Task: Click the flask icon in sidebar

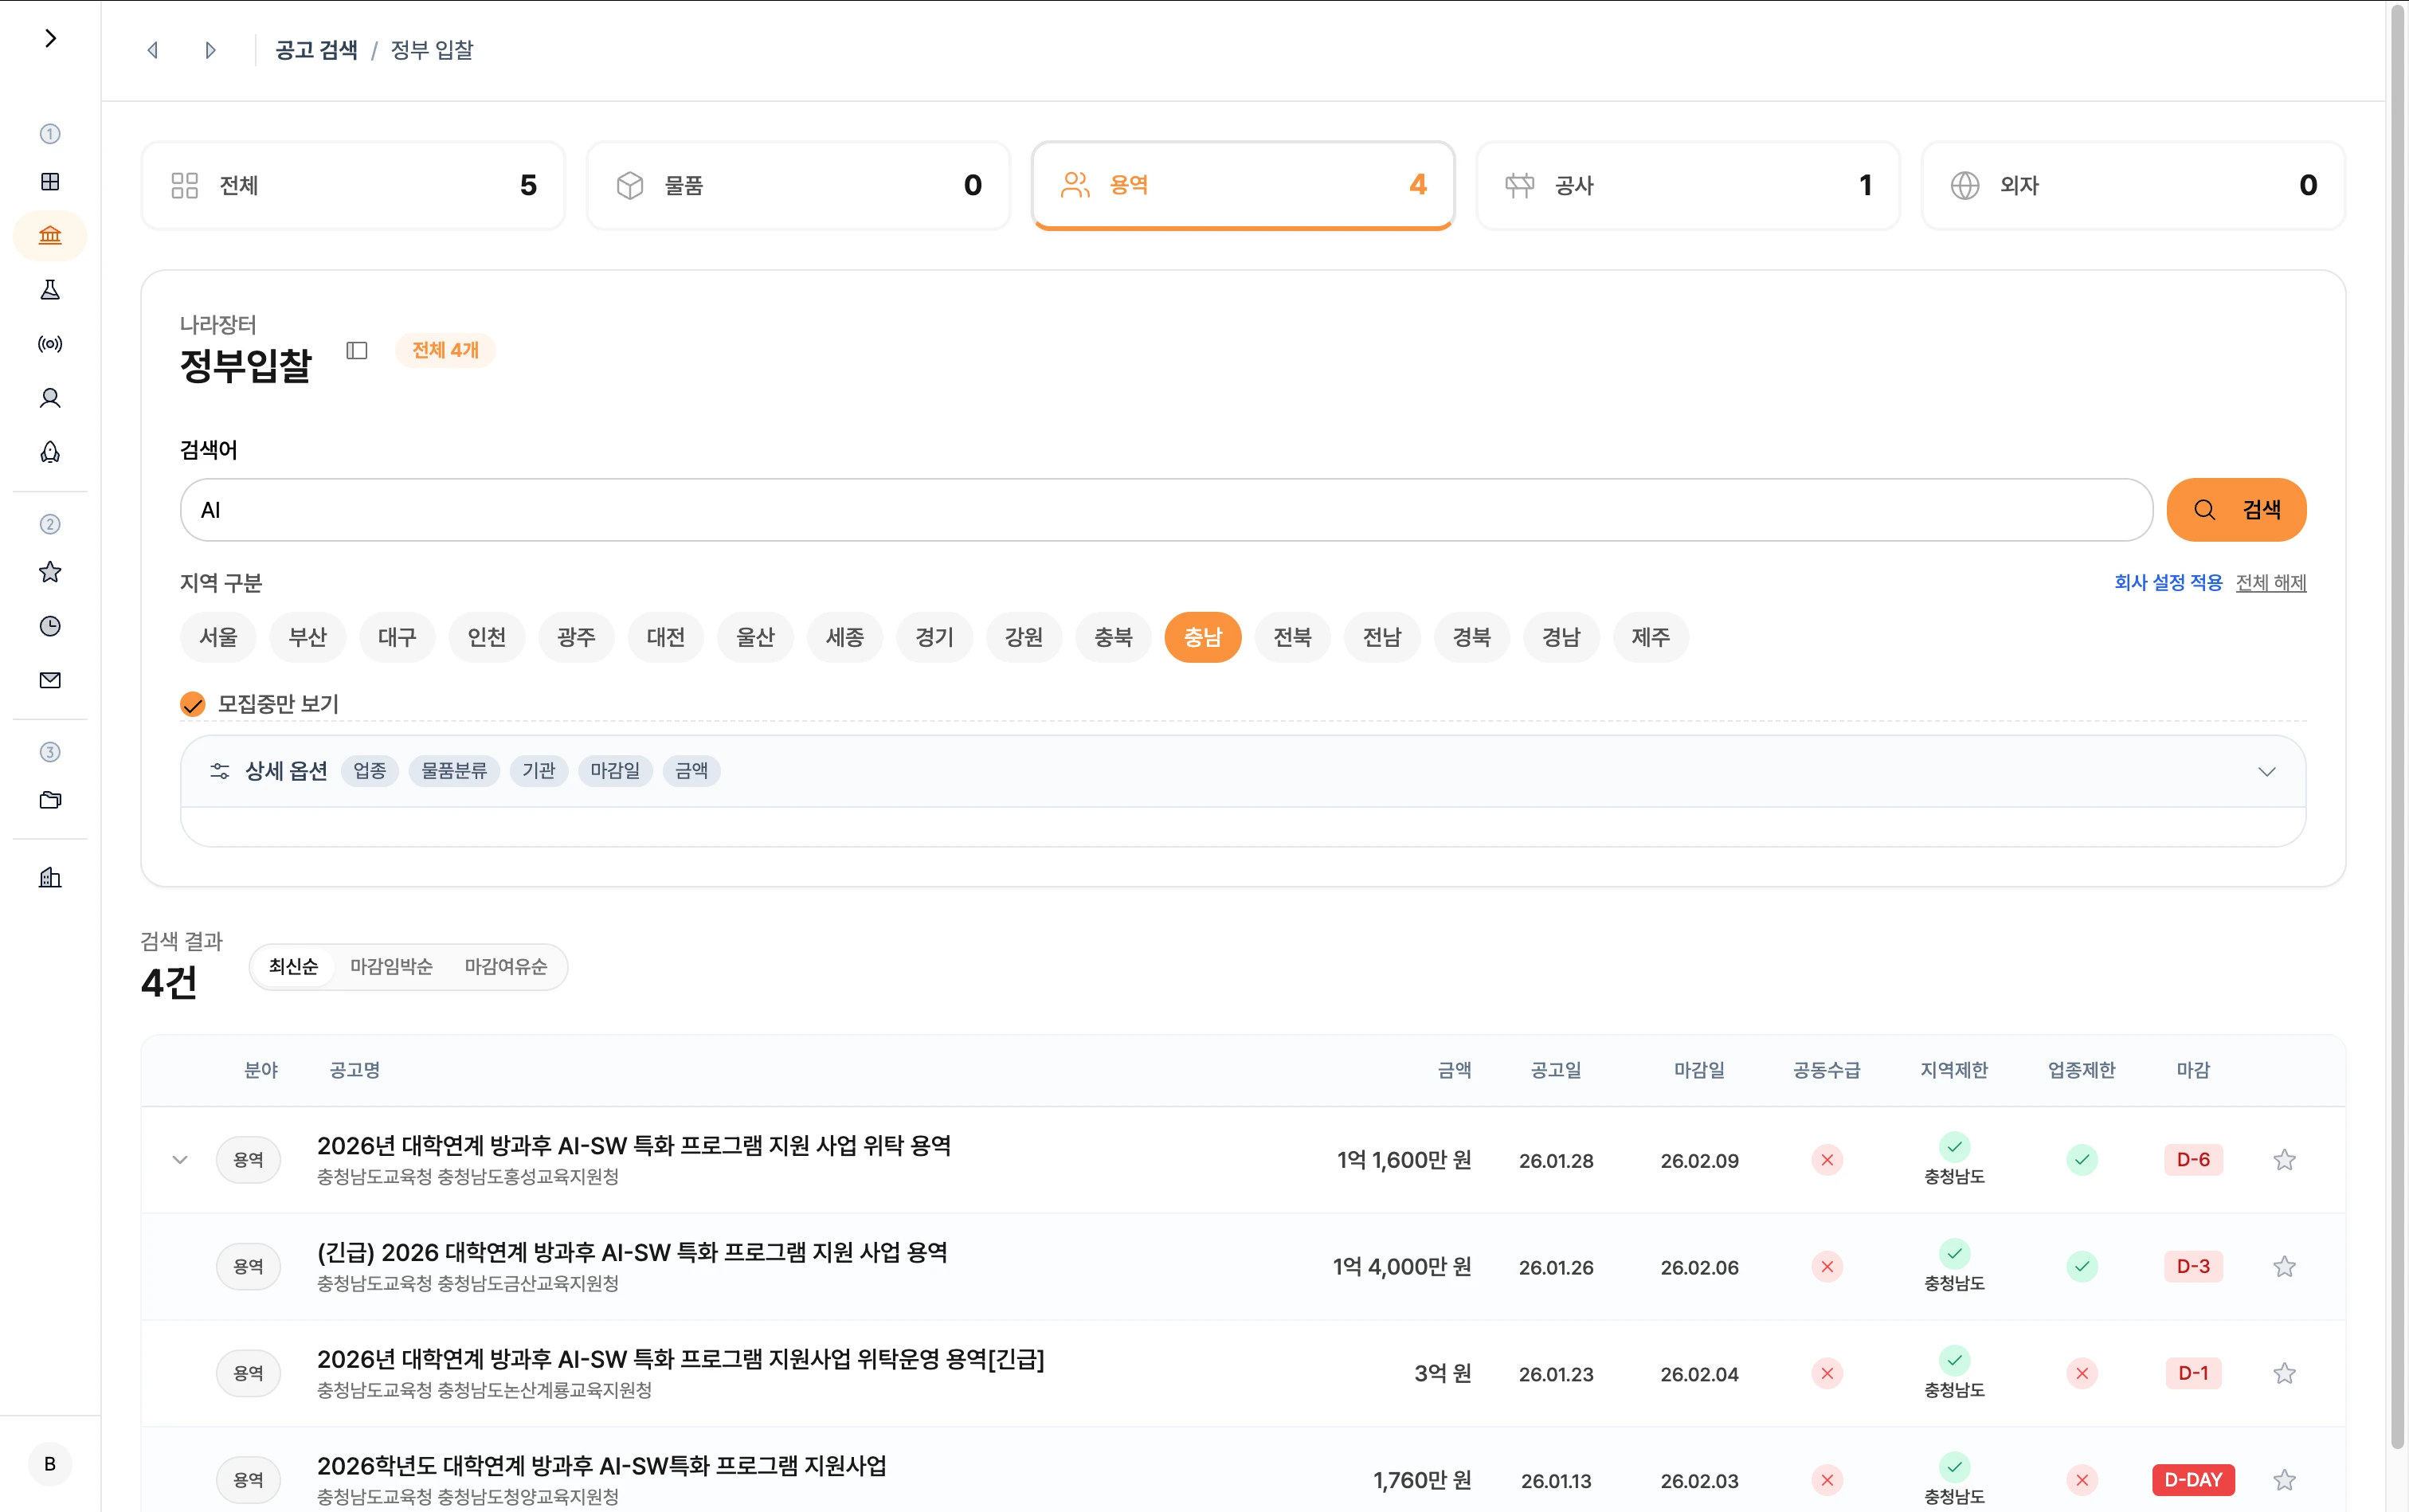Action: point(50,290)
